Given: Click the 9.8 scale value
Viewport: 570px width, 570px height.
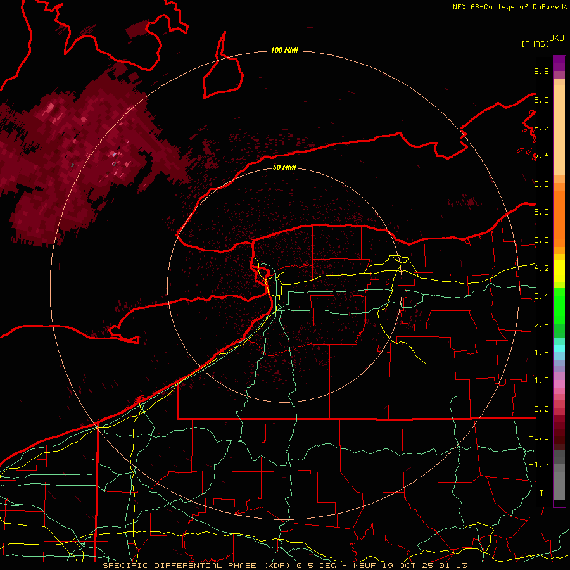Looking at the screenshot, I should [x=541, y=71].
